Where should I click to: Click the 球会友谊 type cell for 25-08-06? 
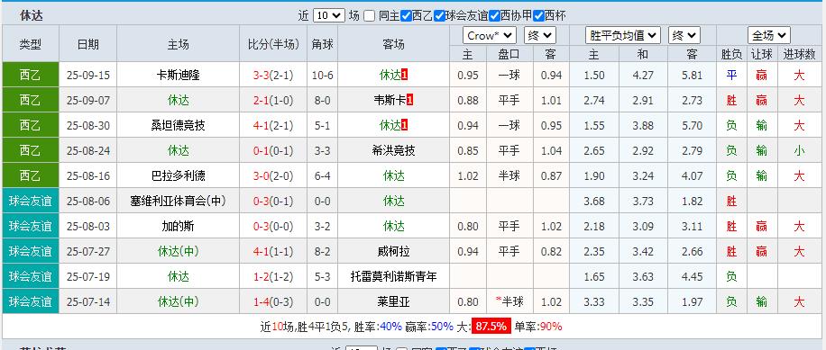(31, 201)
